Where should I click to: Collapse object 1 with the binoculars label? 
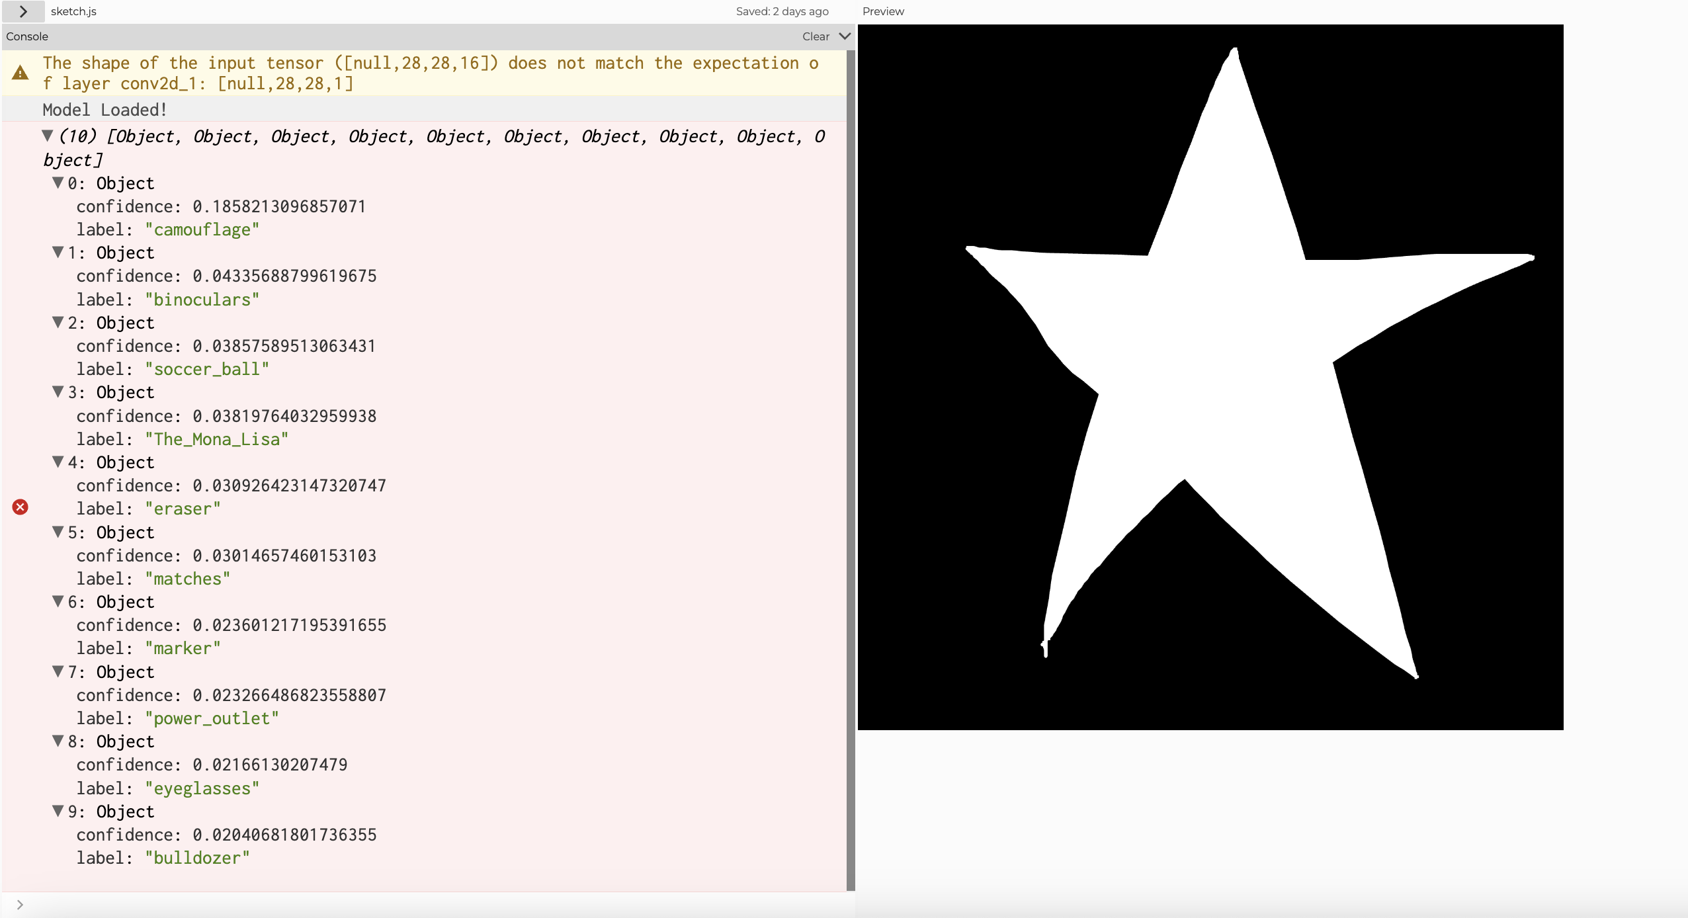pyautogui.click(x=58, y=253)
